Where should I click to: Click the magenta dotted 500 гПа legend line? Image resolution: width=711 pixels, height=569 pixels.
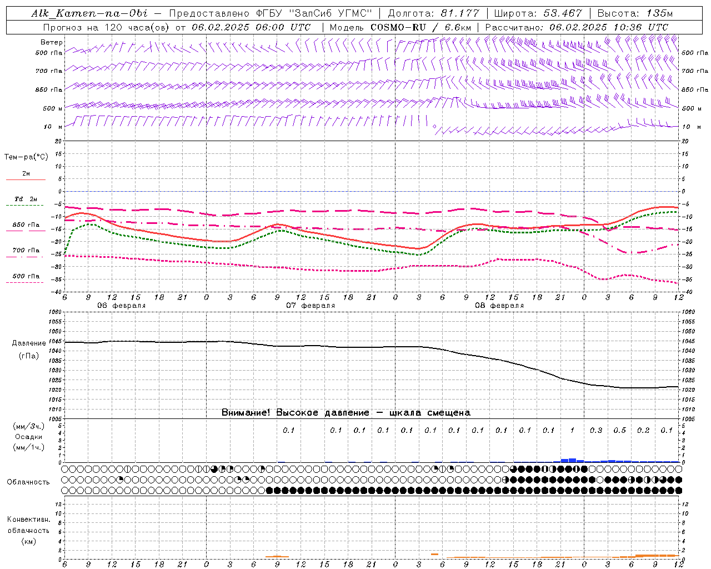(x=26, y=282)
